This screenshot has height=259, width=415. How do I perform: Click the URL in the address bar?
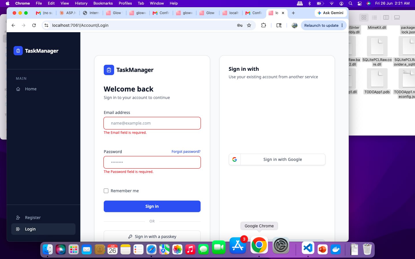tap(80, 25)
